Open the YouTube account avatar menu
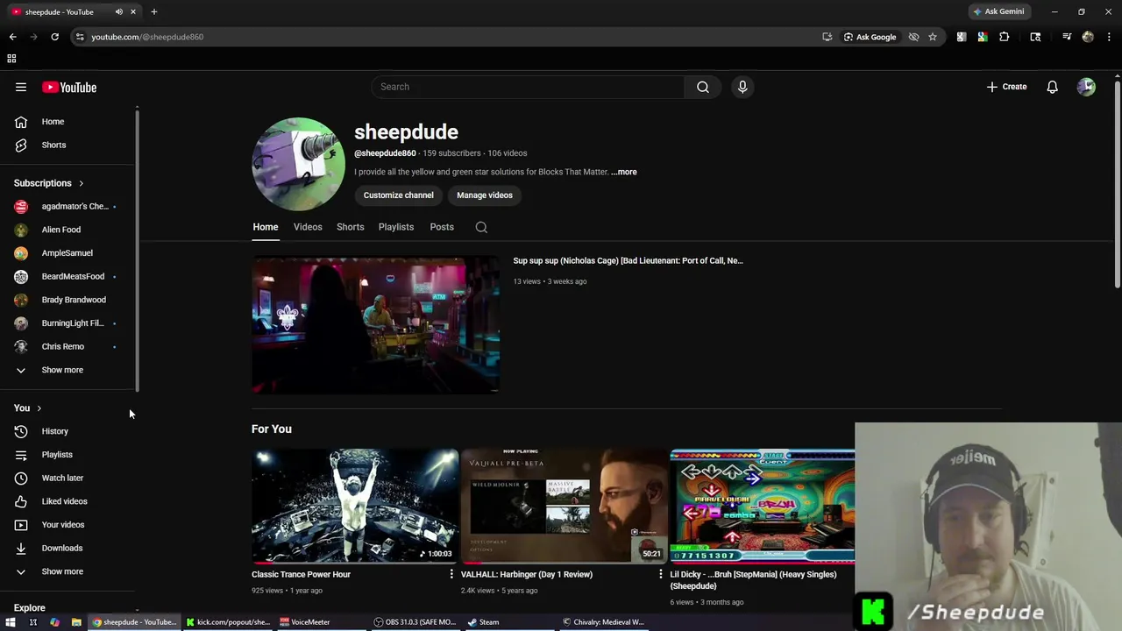1122x631 pixels. coord(1086,87)
